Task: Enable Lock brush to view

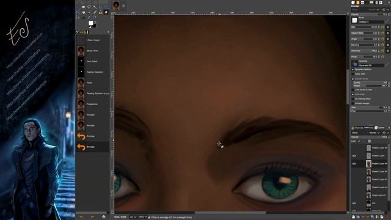Action: 353,90
